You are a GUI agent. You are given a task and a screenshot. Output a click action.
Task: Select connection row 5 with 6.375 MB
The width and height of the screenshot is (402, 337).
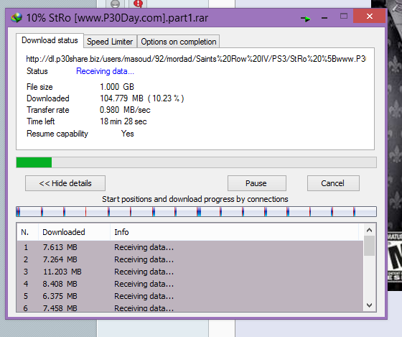[x=190, y=296]
